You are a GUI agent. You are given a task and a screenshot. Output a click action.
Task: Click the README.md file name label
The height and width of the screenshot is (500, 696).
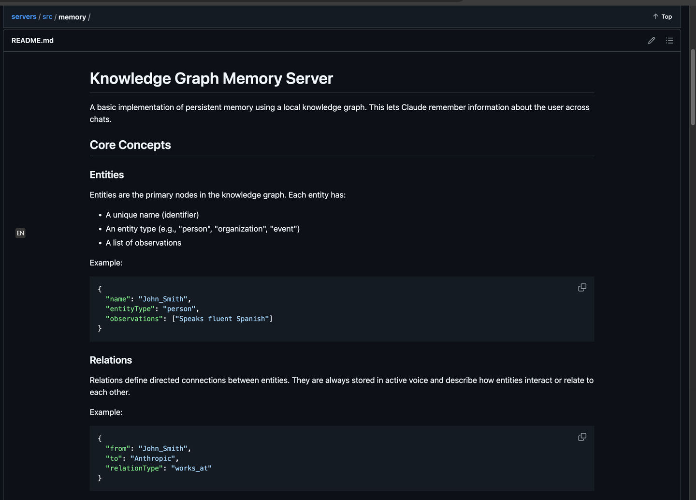[32, 41]
